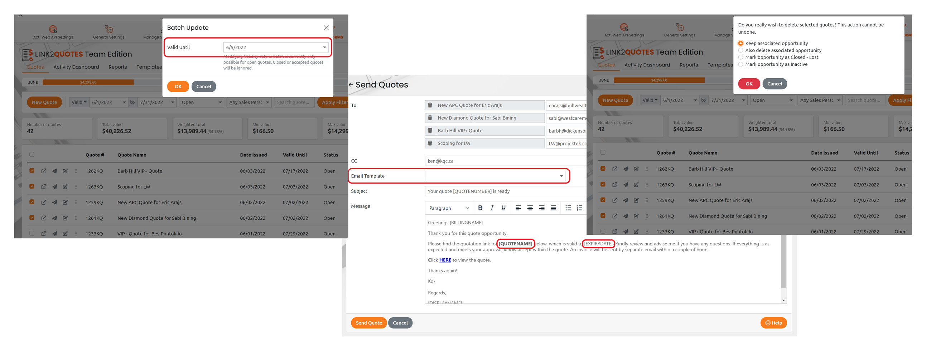Click trash icon for New APC Quote recipient
Screen dimensions: 931x344
430,105
